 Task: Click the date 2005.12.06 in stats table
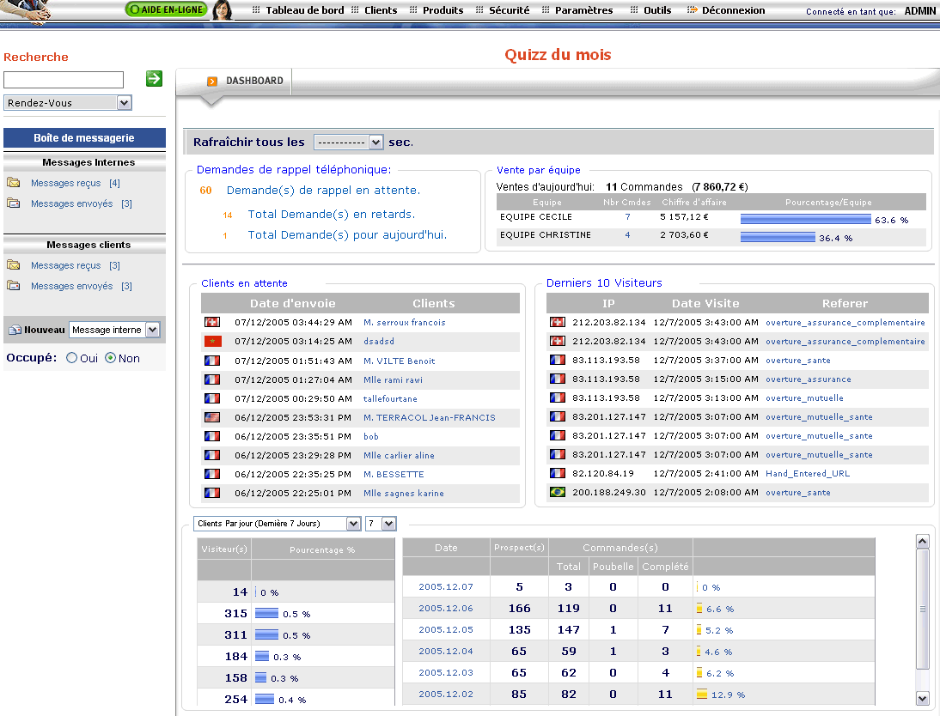coord(446,608)
